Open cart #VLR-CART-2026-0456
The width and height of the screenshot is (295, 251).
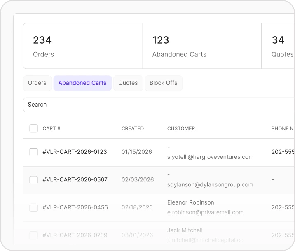75,207
